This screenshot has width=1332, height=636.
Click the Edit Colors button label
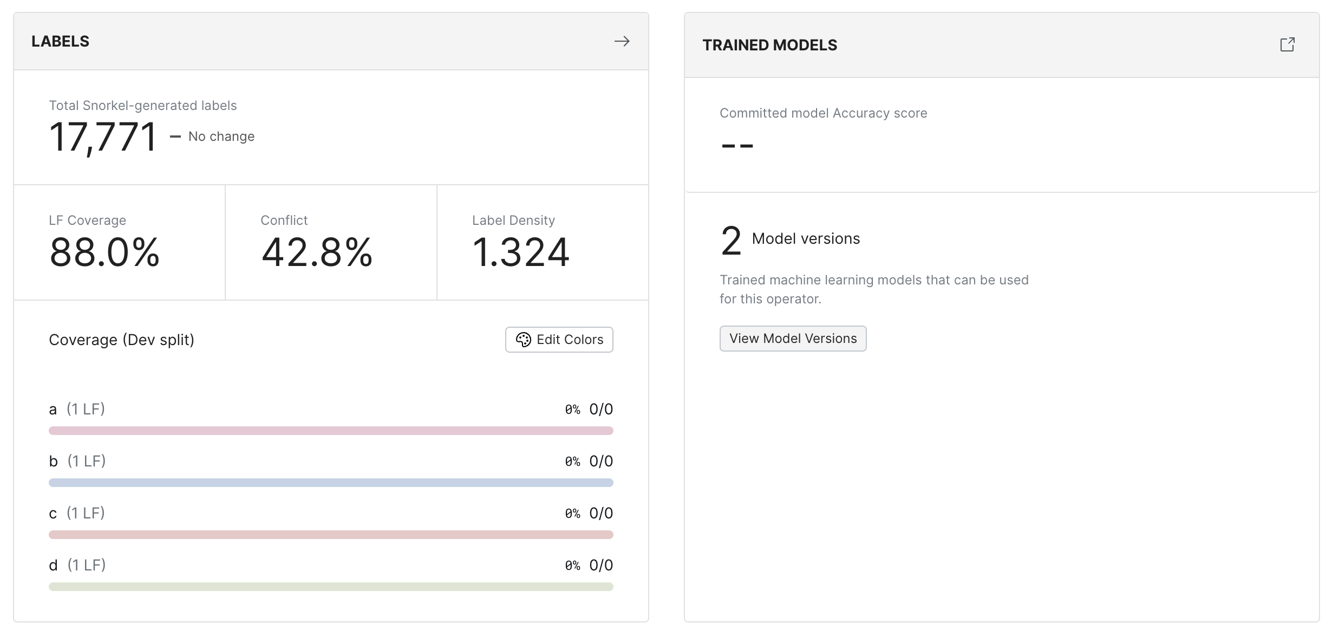point(570,340)
